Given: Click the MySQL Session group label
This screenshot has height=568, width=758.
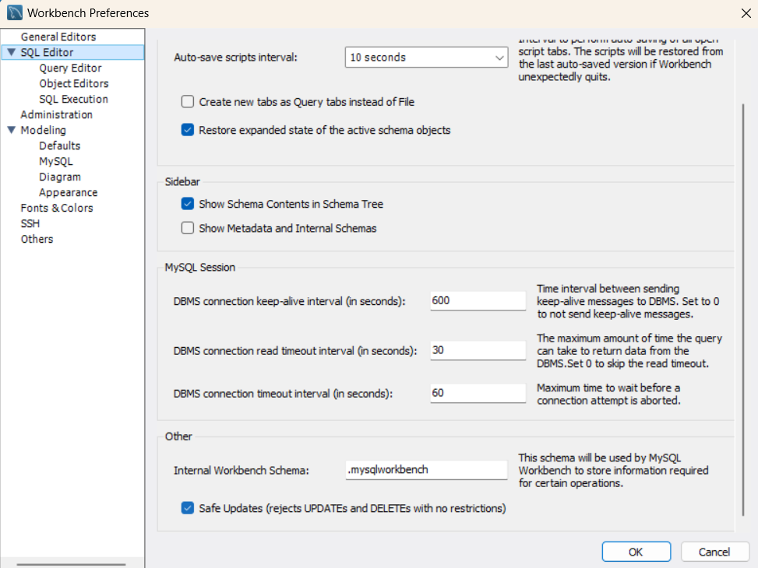Looking at the screenshot, I should pos(199,267).
